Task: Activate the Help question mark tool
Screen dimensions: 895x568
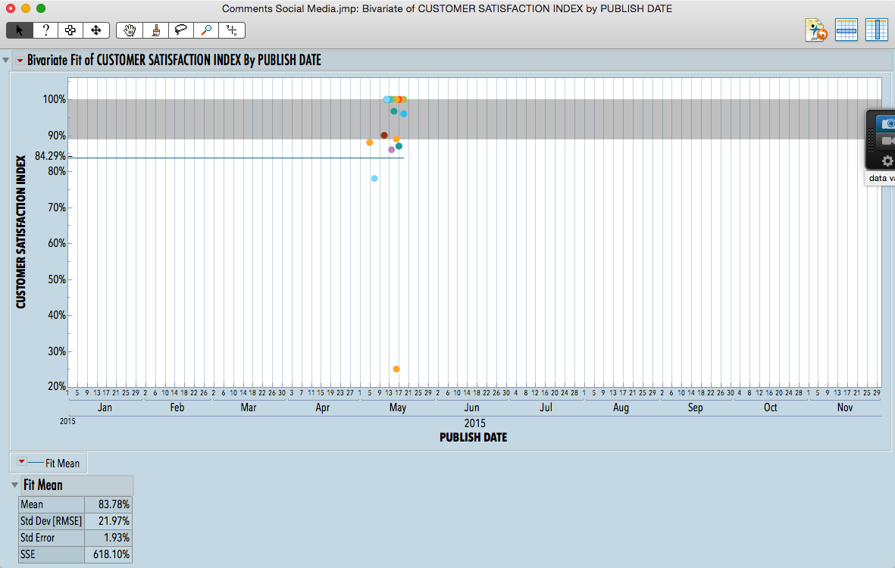Action: tap(45, 30)
